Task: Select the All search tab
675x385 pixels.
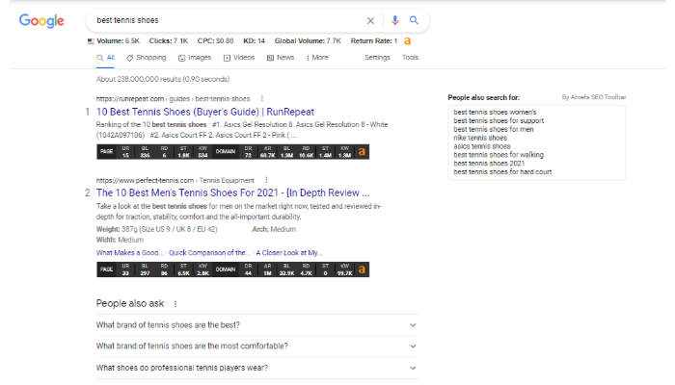Action: (x=105, y=58)
